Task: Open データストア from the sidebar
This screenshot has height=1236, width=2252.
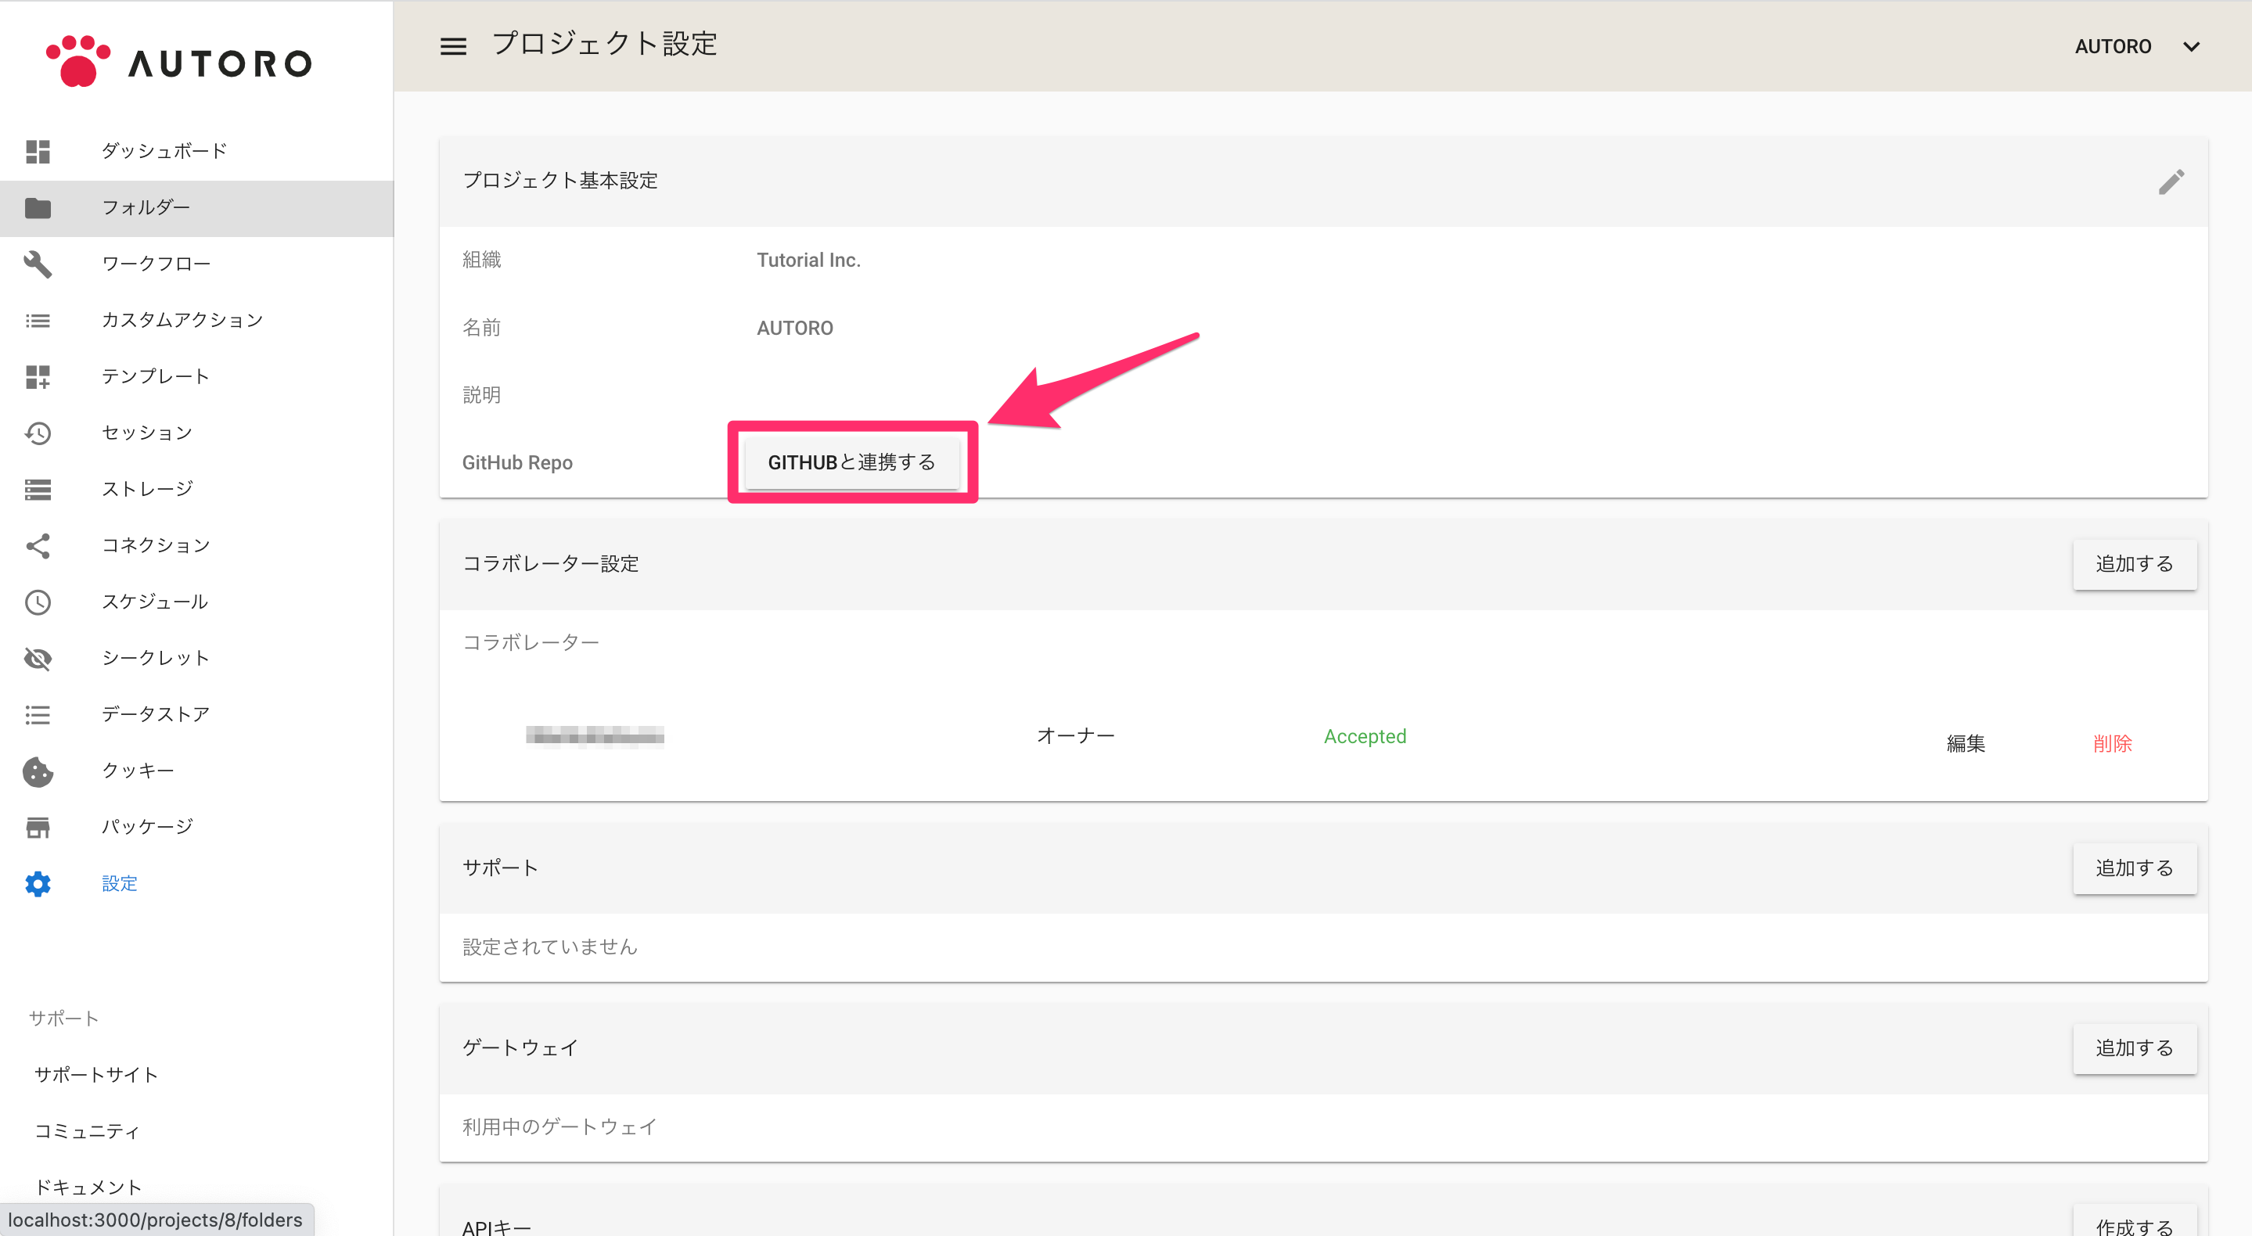Action: click(x=156, y=714)
